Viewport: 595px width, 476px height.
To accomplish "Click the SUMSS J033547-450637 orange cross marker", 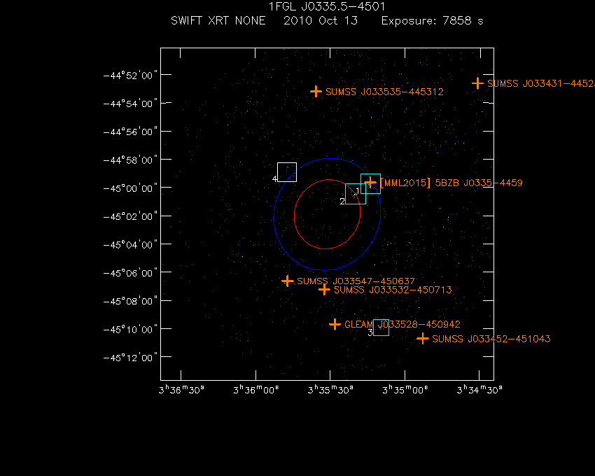I will pos(287,281).
